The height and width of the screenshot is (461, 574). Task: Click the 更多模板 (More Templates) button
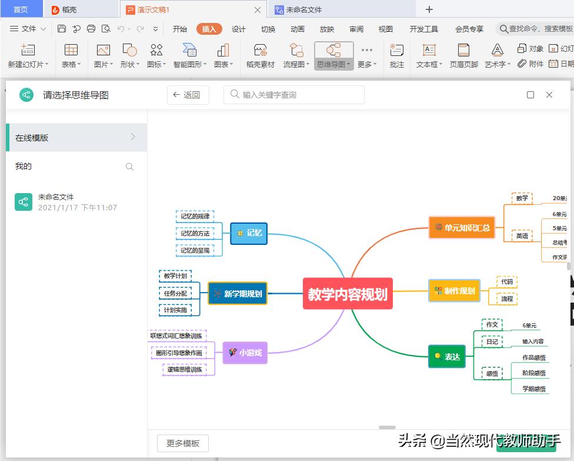pos(182,443)
